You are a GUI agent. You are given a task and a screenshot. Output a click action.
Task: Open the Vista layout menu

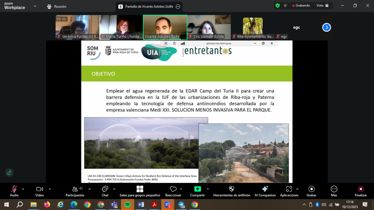(x=323, y=5)
